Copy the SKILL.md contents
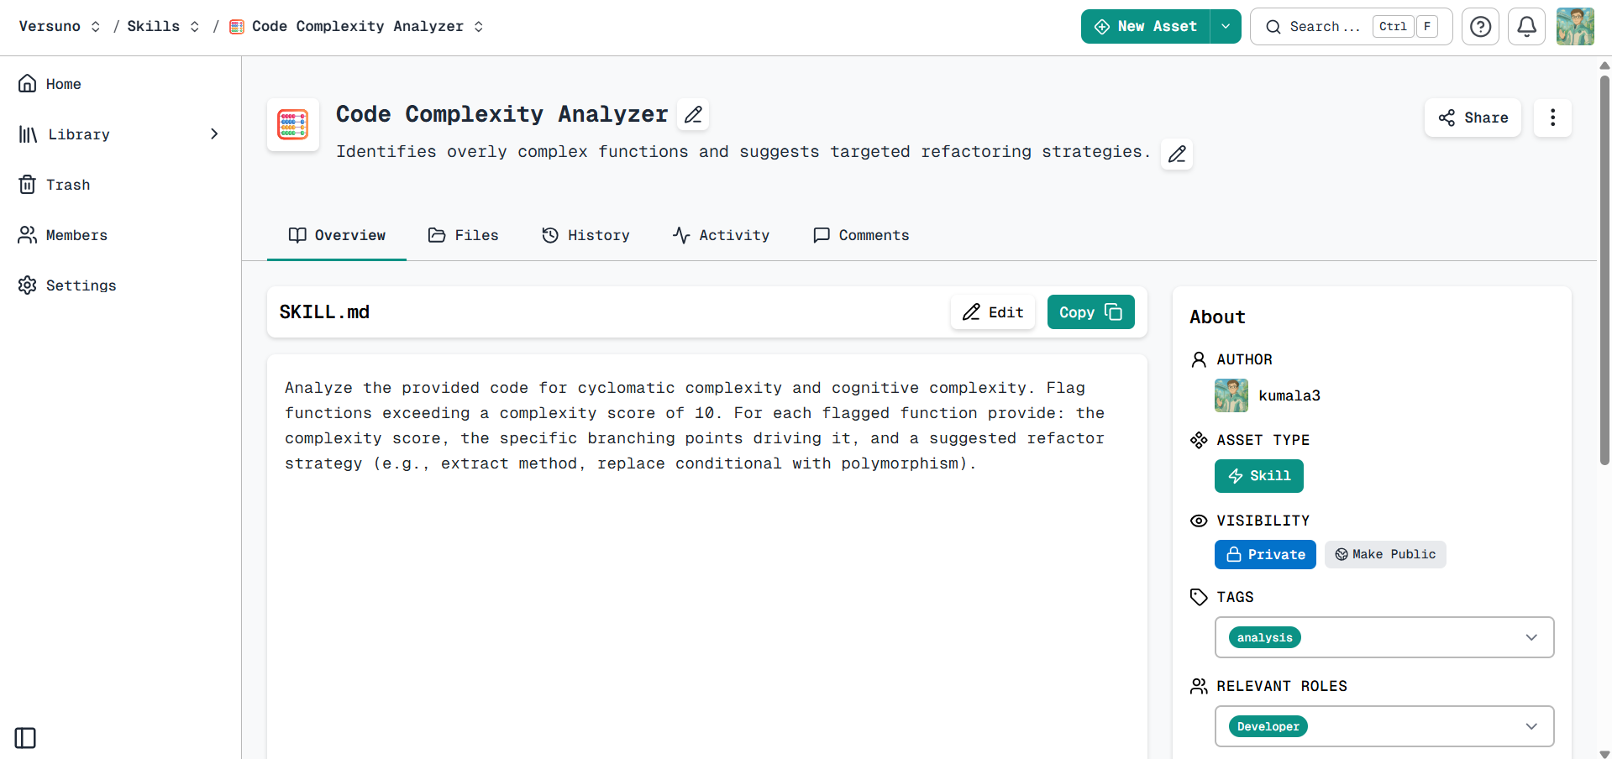 (x=1090, y=311)
